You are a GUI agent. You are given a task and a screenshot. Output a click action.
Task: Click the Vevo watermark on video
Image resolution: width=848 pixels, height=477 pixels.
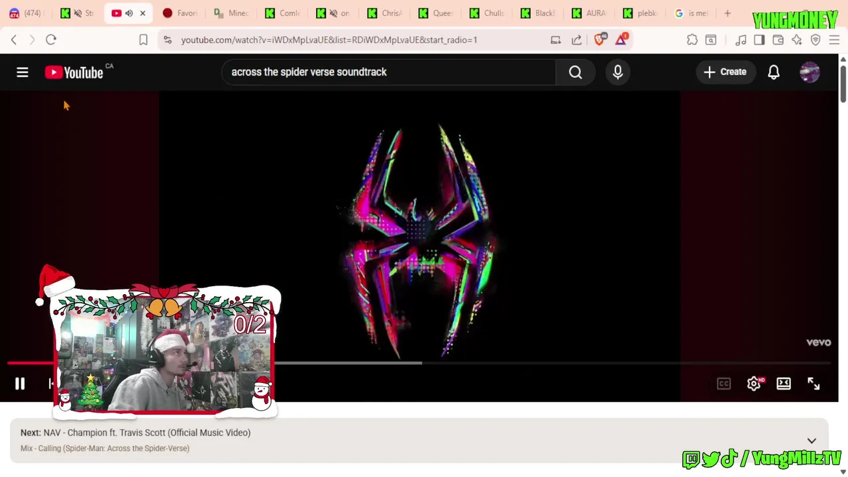[818, 343]
